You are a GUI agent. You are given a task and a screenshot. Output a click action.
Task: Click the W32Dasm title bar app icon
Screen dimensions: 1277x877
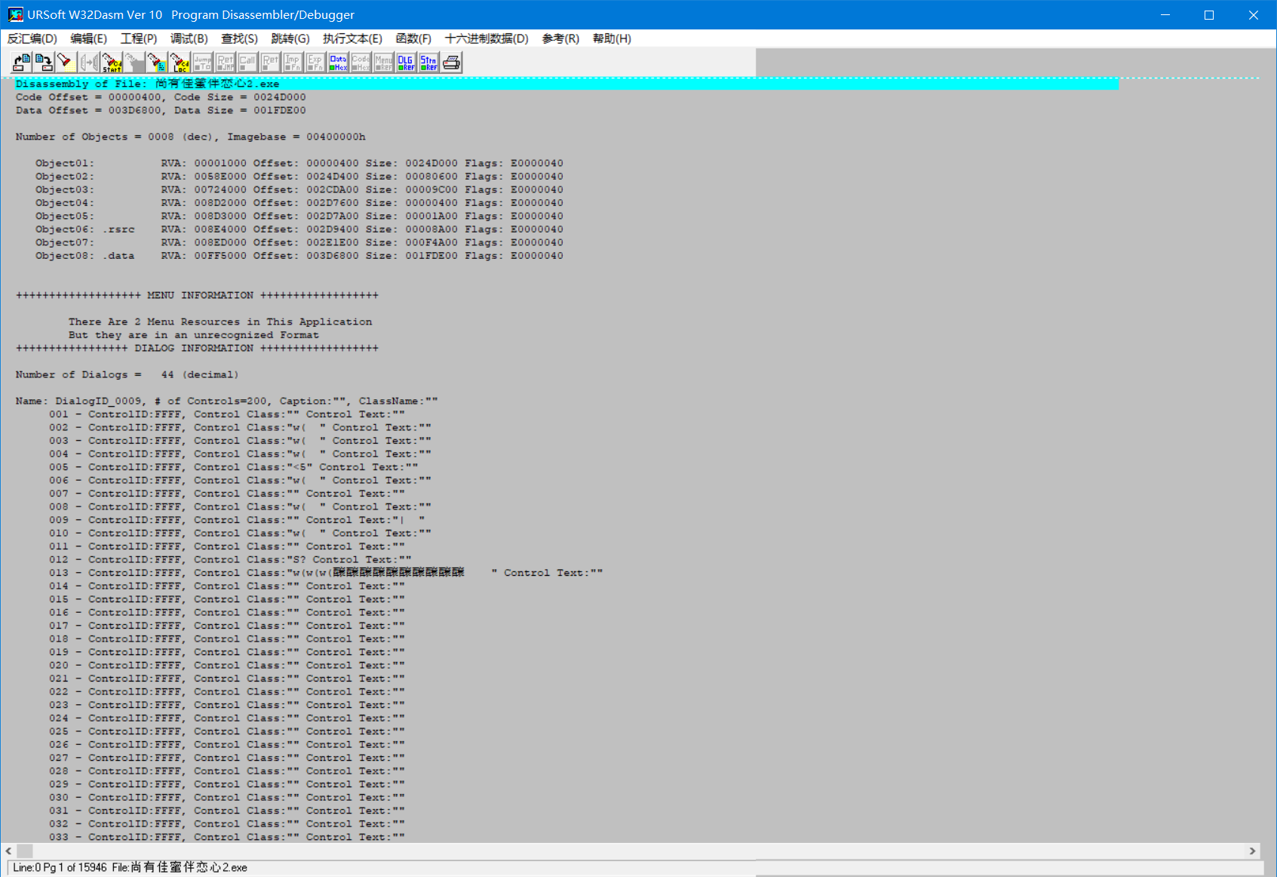tap(15, 14)
